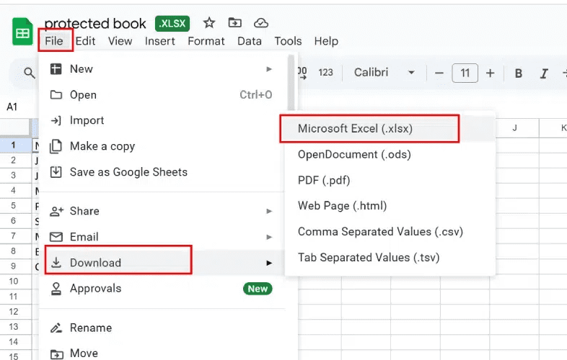Click the font size input field

click(465, 73)
